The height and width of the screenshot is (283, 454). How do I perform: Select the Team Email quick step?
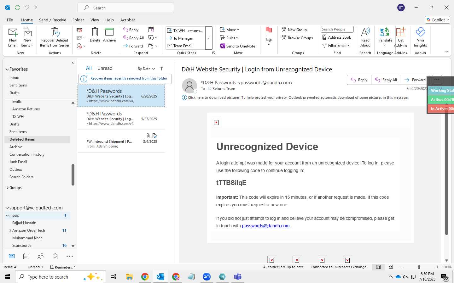pos(185,46)
